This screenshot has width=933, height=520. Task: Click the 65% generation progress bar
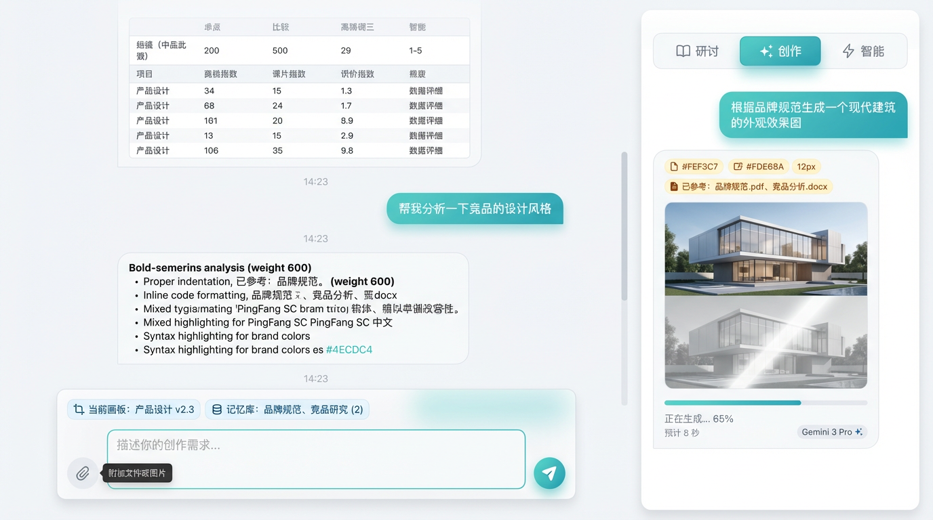click(x=766, y=402)
